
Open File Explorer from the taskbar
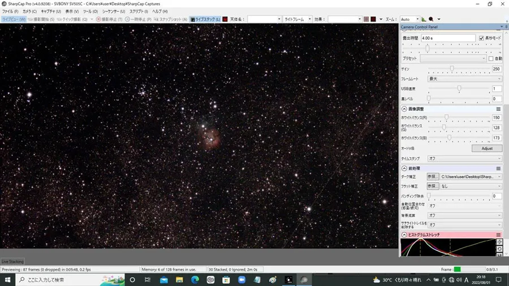click(179, 280)
